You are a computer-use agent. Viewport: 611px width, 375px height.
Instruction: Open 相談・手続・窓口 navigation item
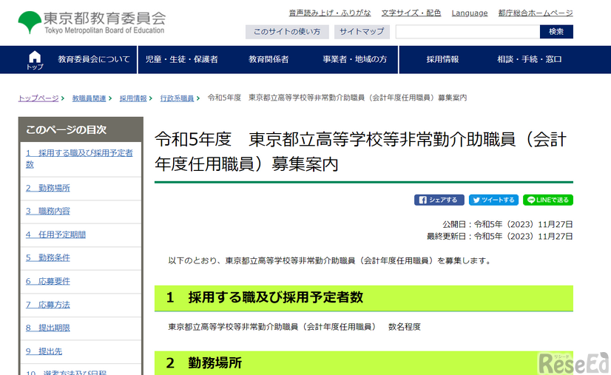529,60
